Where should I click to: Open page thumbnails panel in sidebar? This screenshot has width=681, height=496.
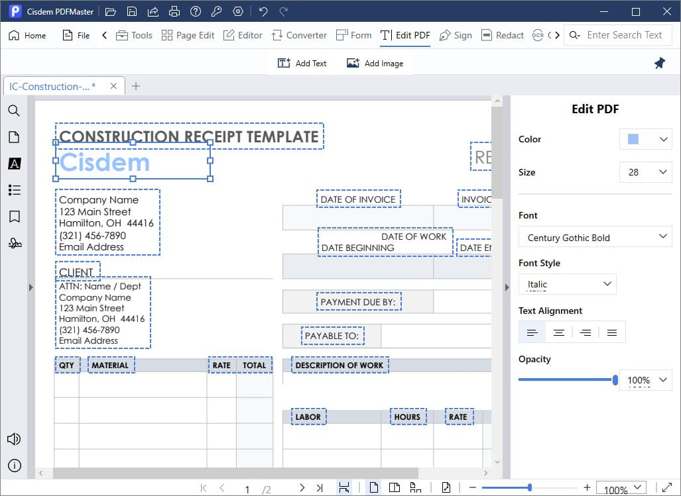click(14, 137)
